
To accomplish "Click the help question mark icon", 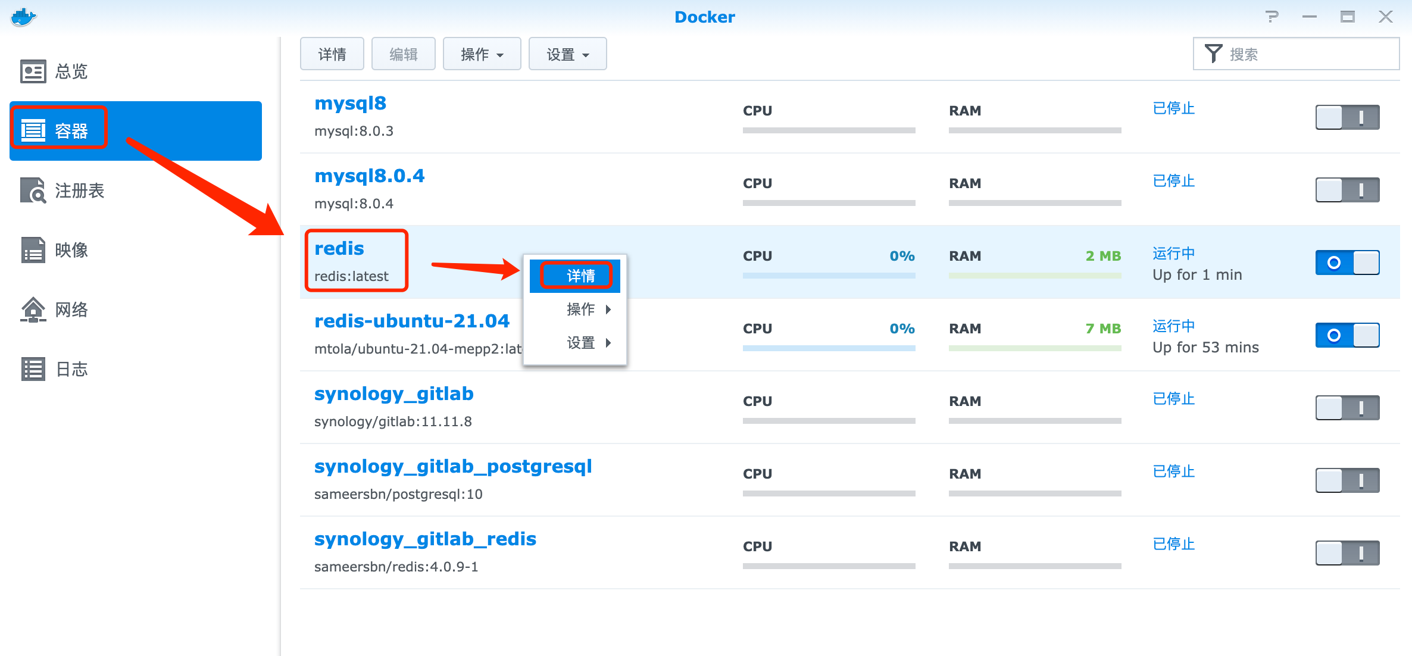I will (x=1272, y=17).
